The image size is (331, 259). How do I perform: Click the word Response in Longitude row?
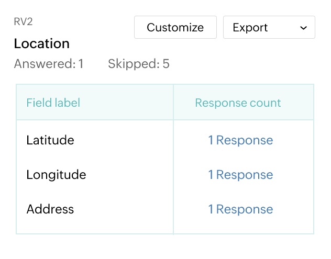pyautogui.click(x=245, y=175)
